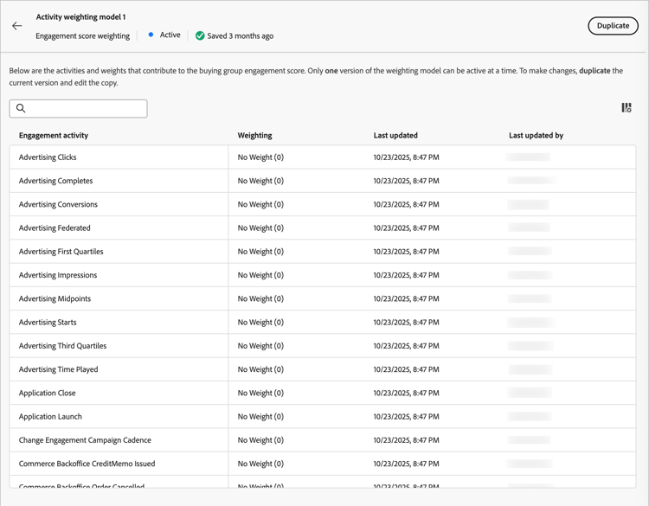This screenshot has height=506, width=649.
Task: Select the Advertising Clicks row
Action: (48, 157)
